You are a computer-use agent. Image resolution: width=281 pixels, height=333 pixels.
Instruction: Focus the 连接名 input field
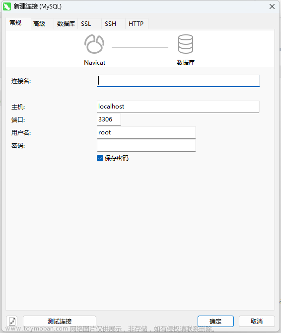[x=178, y=81]
